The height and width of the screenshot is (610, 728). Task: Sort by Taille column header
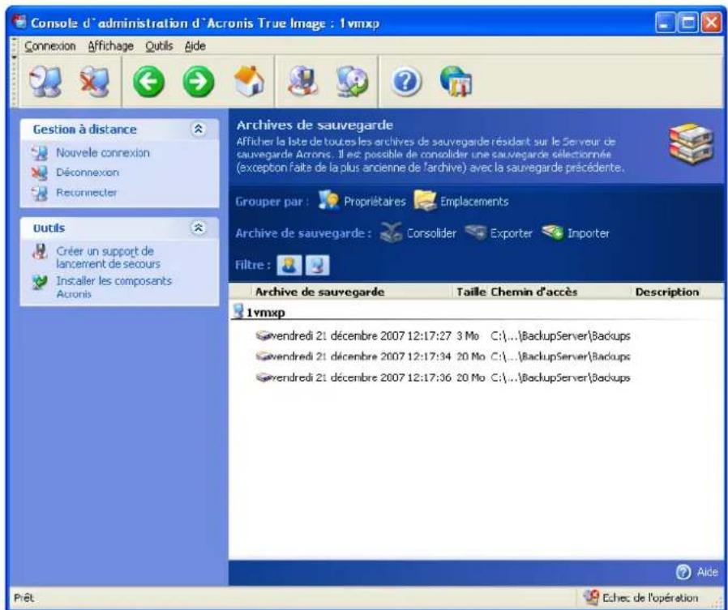[x=471, y=292]
